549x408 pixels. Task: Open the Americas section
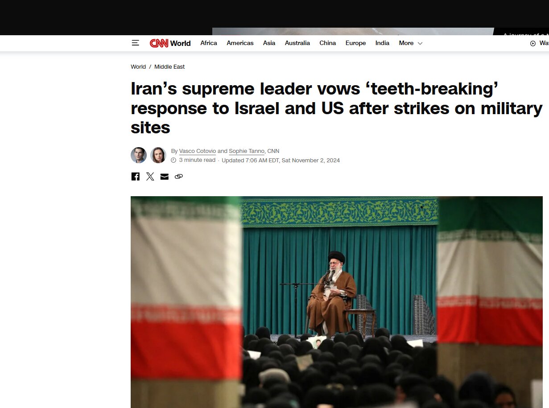coord(240,43)
